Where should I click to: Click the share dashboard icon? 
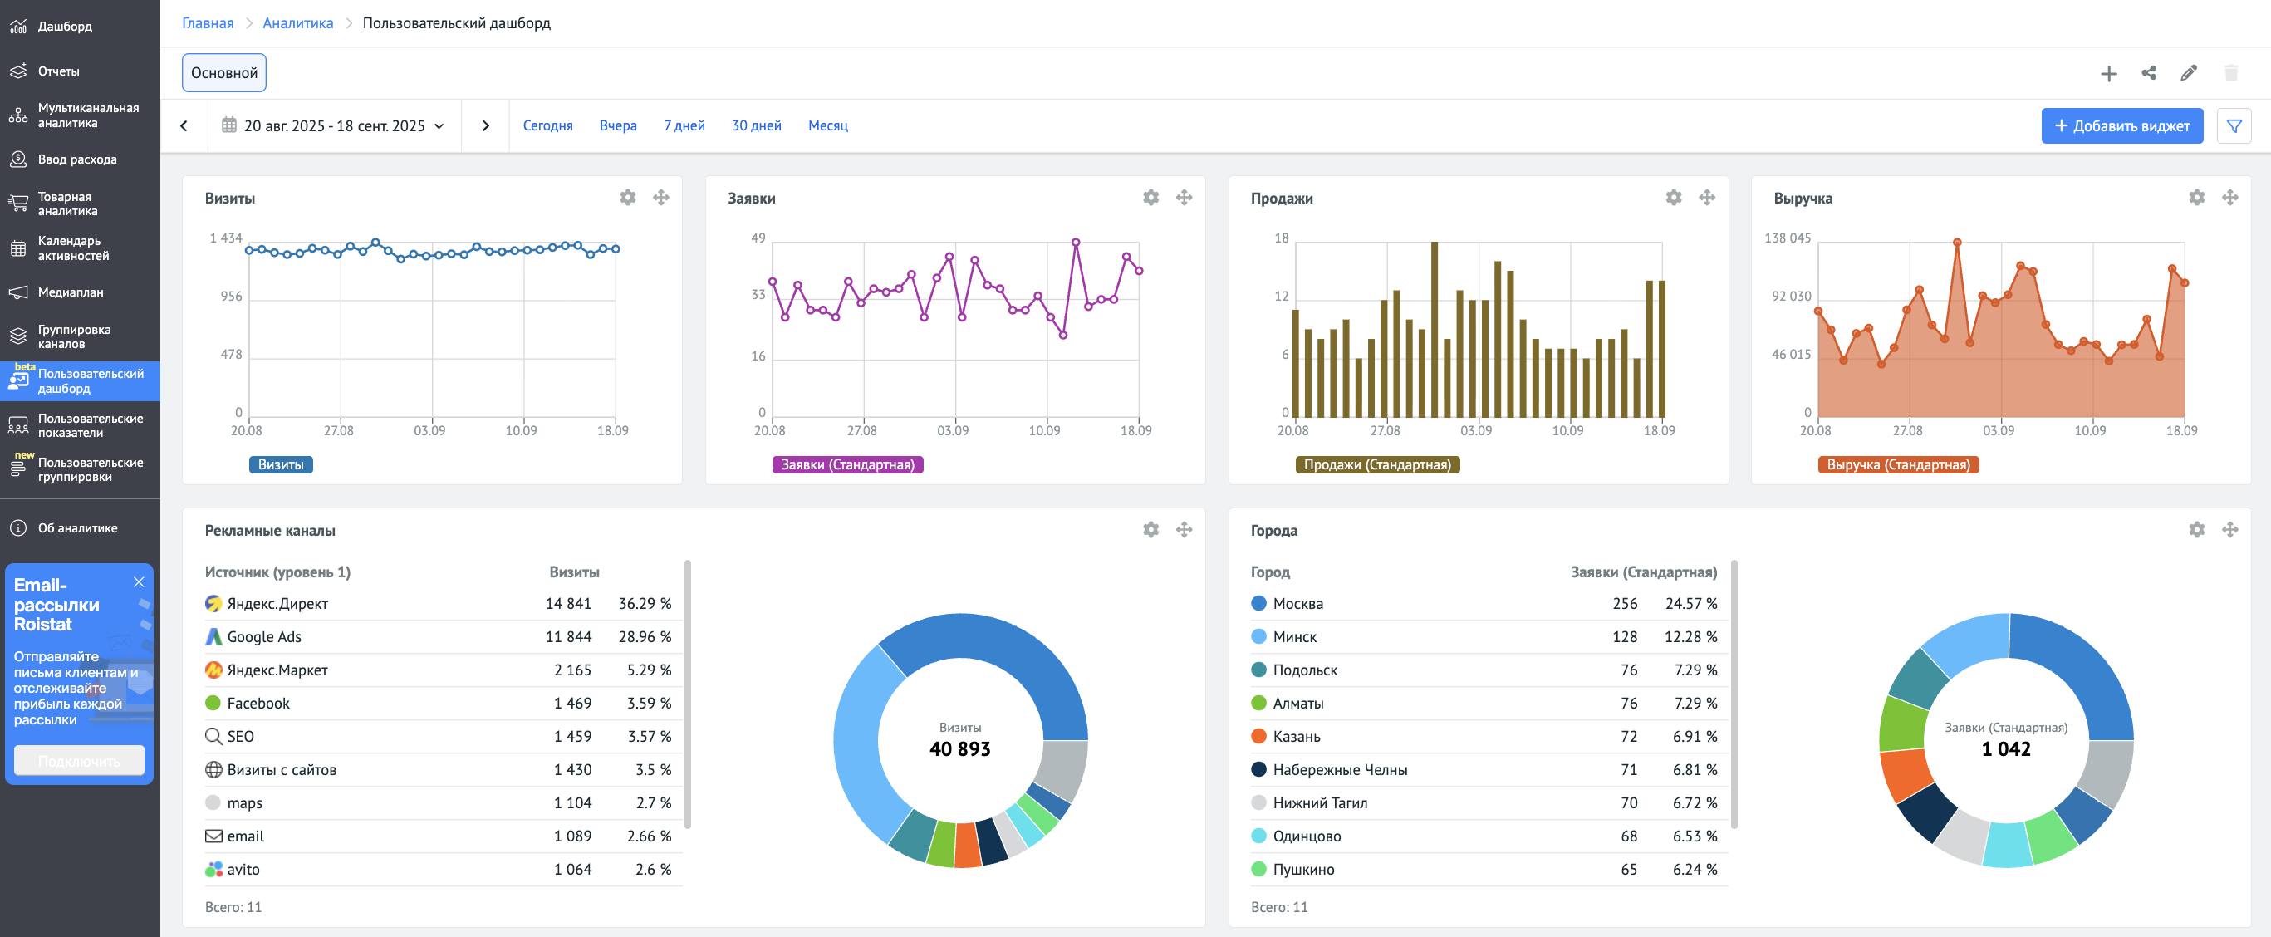2148,73
